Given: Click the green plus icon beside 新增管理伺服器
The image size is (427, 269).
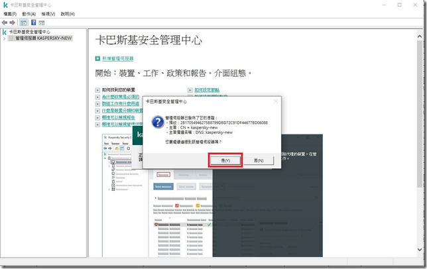Looking at the screenshot, I should (97, 59).
